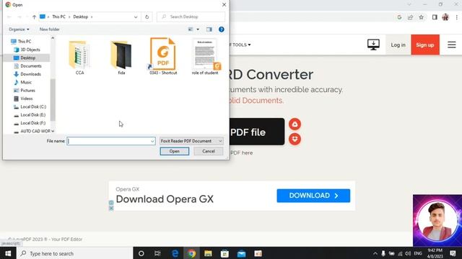The height and width of the screenshot is (259, 462).
Task: Open the Organize menu
Action: coord(19,29)
